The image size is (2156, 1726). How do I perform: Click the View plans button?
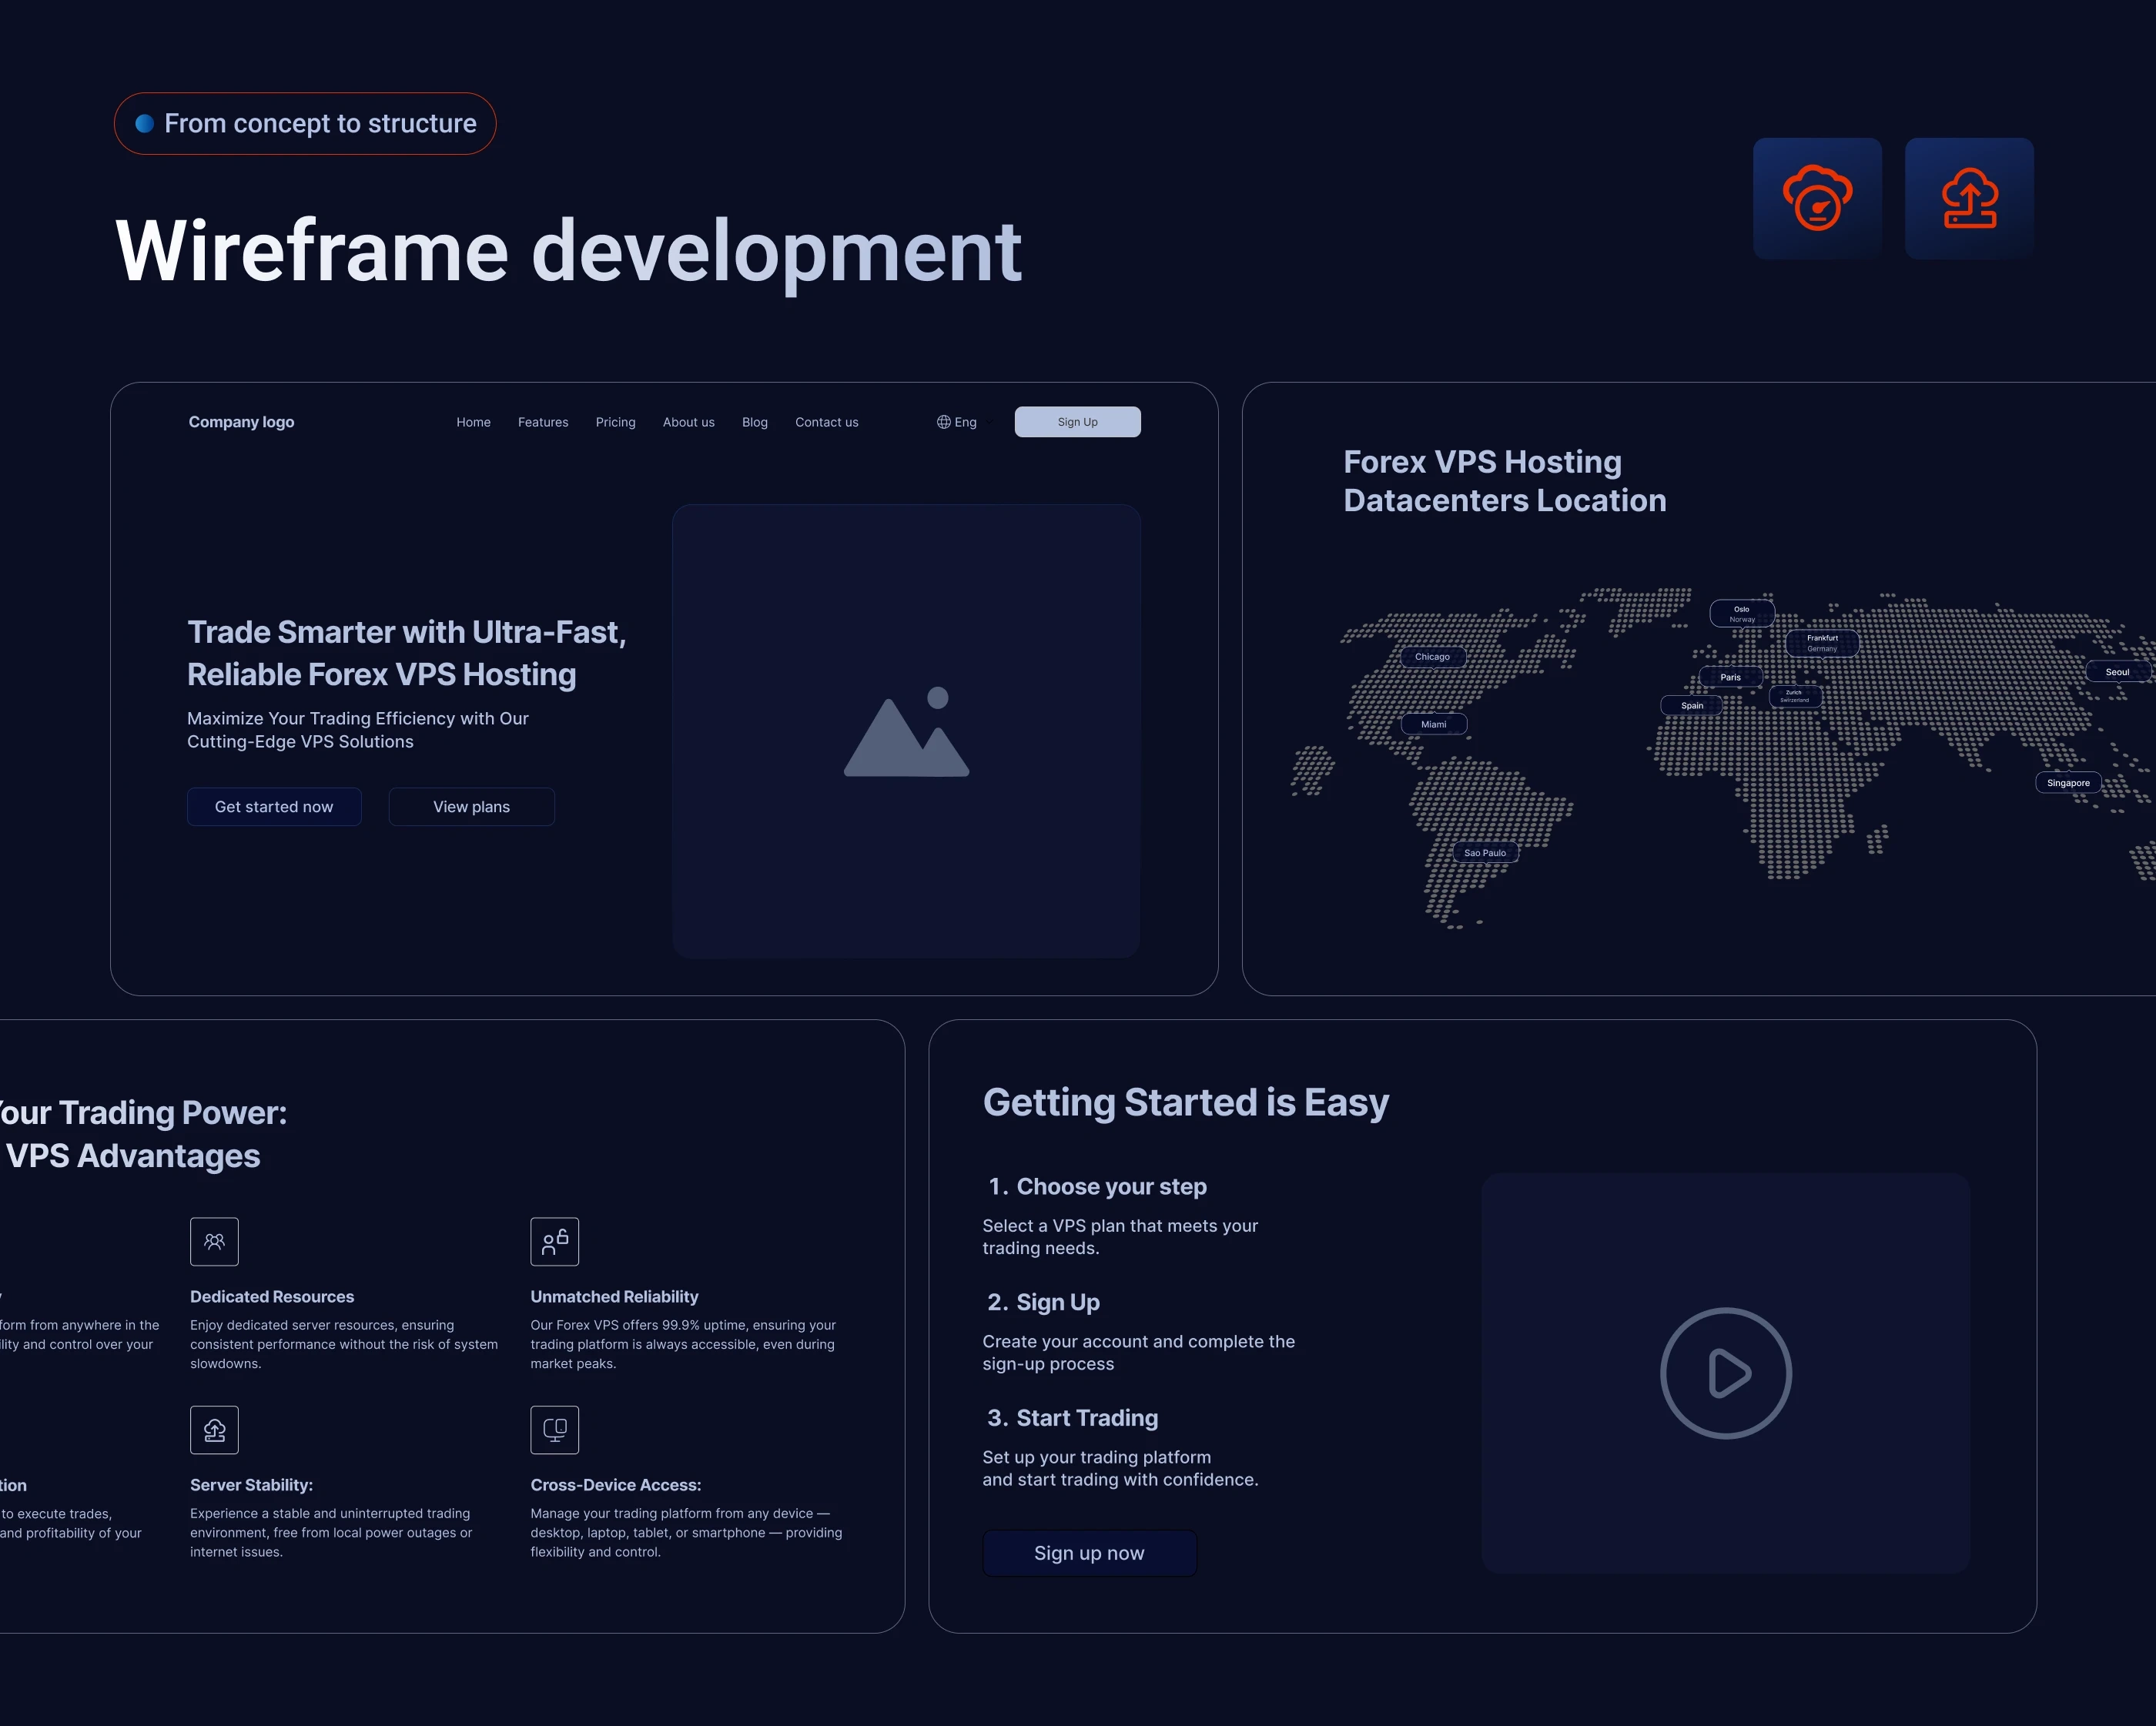coord(471,807)
